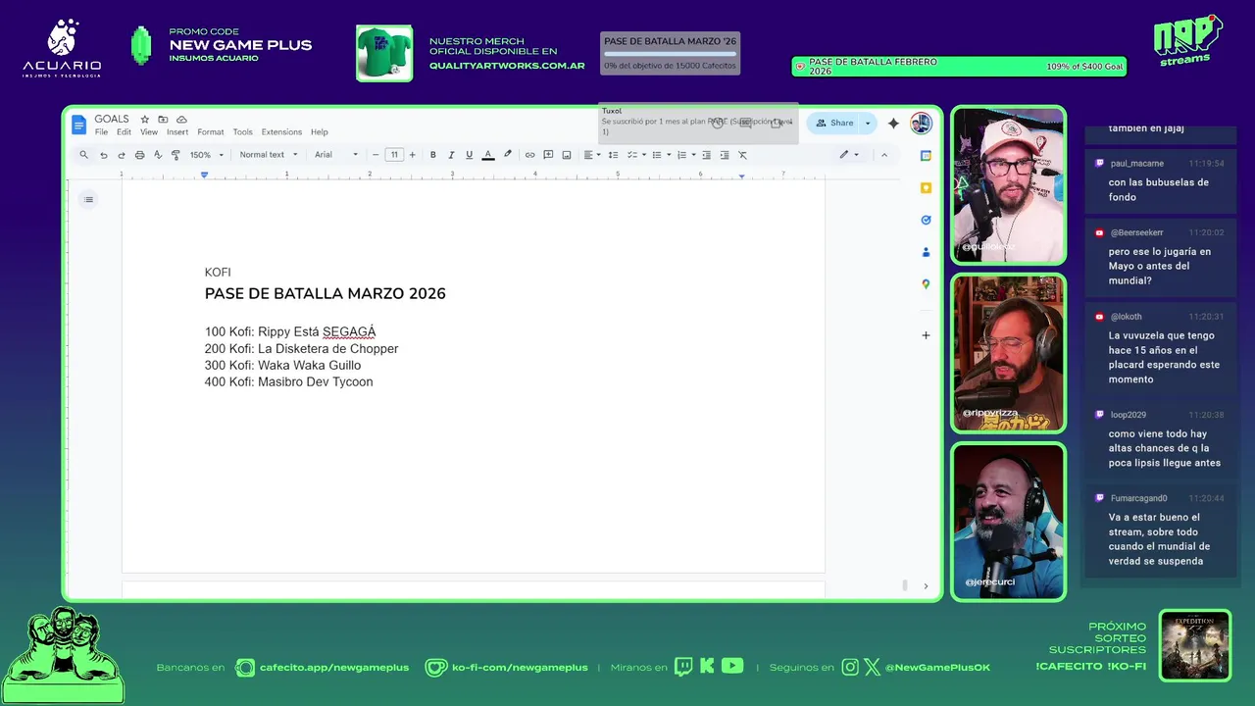Collapse the menus with the caret arrow
The height and width of the screenshot is (706, 1255).
[x=883, y=155]
